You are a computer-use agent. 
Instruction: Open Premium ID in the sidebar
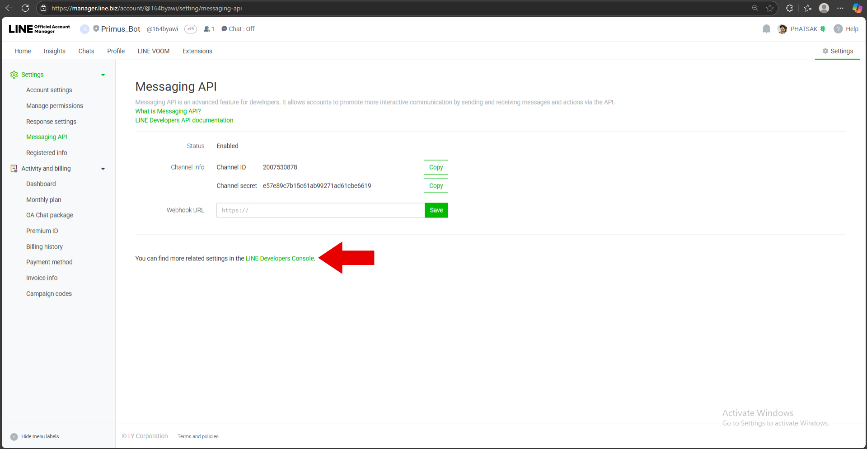click(x=42, y=231)
